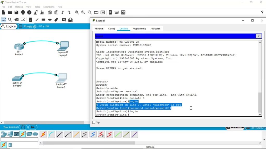
Task: Switch to the Config tab
Action: tap(111, 29)
